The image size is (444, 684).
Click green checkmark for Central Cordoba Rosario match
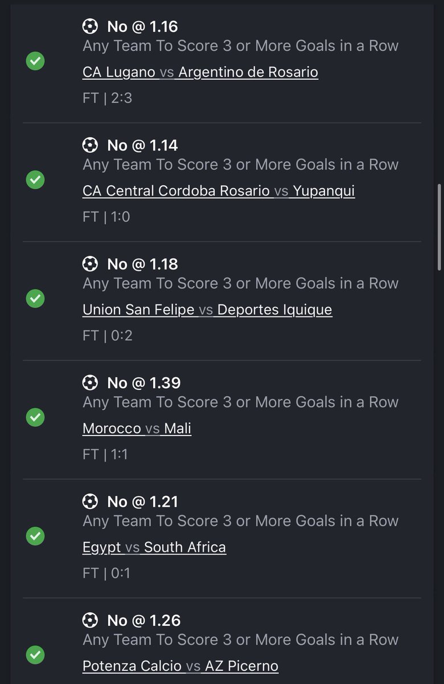35,180
